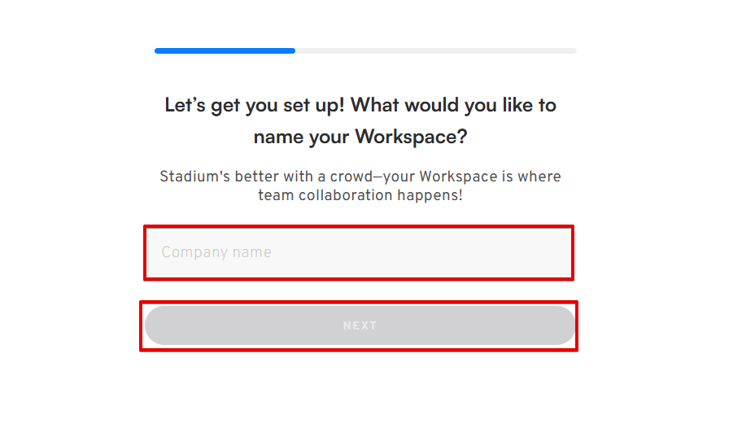755x432 pixels.
Task: Select the "Company name" placeholder text
Action: [216, 252]
